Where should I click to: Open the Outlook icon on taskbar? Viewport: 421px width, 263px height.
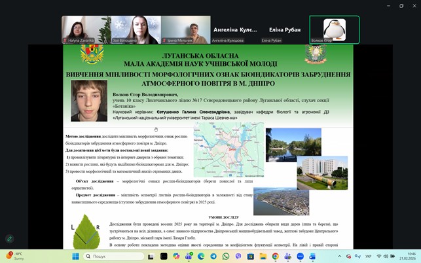(x=312, y=256)
